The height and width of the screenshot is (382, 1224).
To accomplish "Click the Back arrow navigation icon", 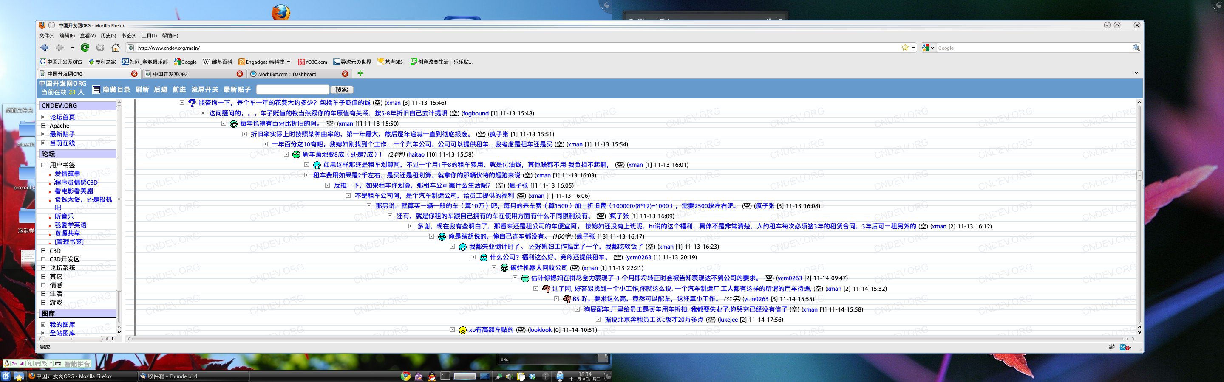I will point(45,48).
